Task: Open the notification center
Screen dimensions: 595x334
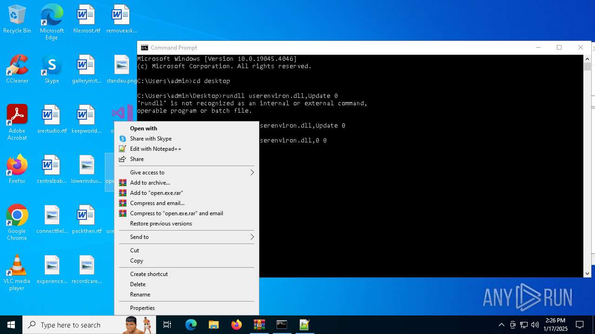Action: coord(580,325)
